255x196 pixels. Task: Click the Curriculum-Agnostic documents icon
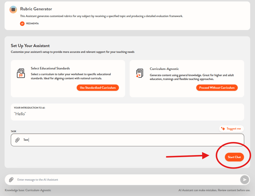(139, 73)
